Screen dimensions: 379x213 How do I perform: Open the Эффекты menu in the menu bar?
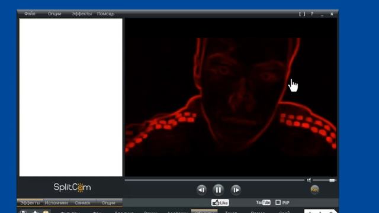82,14
